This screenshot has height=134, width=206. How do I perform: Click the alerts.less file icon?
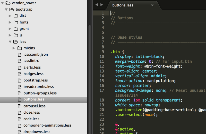[20, 68]
